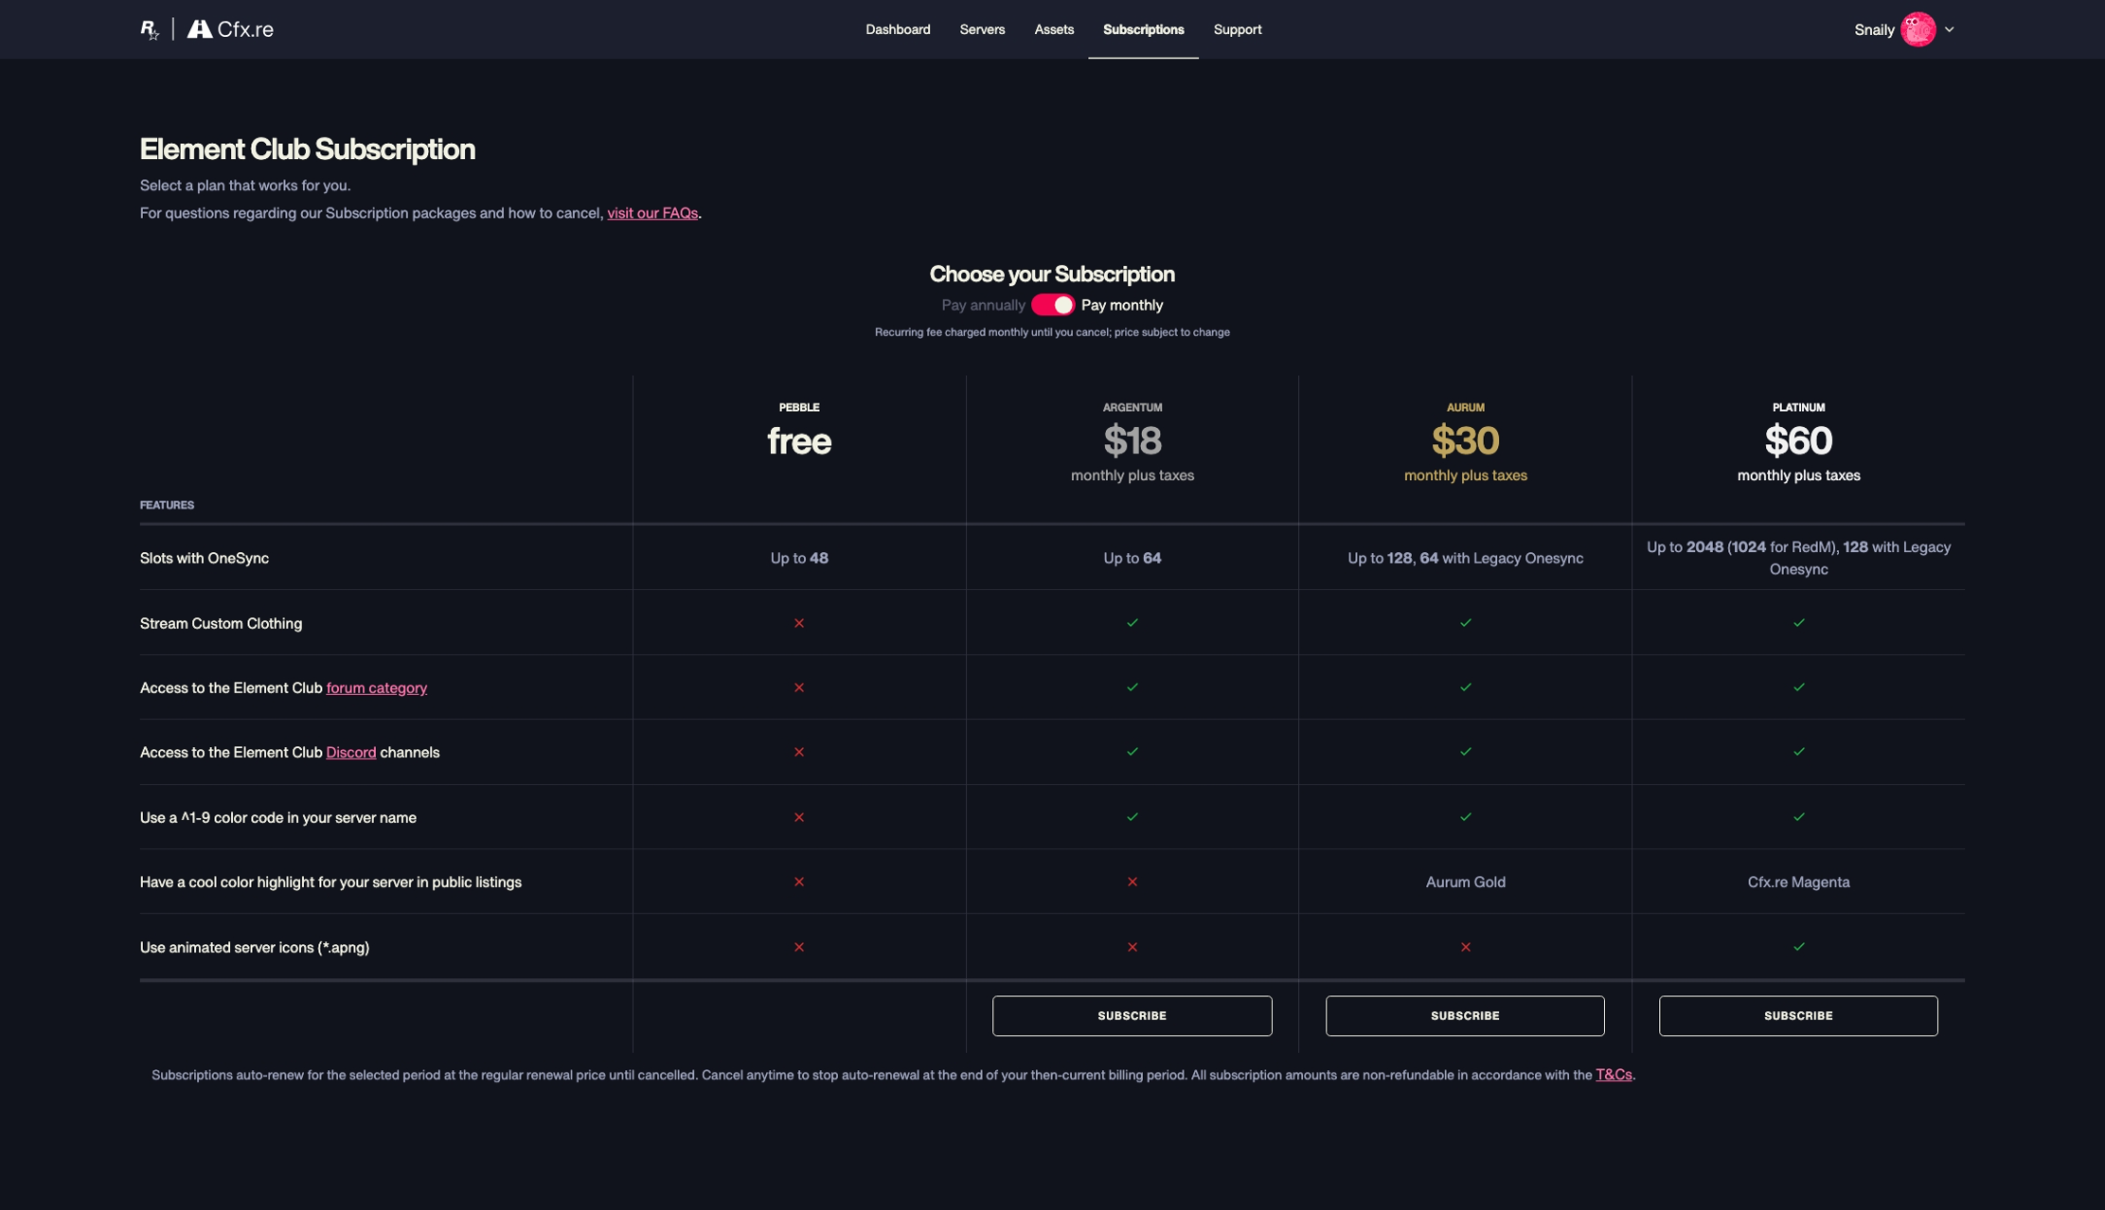Screen dimensions: 2105x1210
Task: Follow the visit our FAQs link
Action: 652,213
